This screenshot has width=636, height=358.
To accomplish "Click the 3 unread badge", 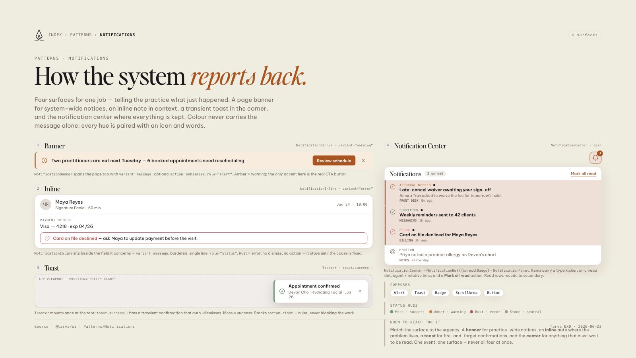I will point(435,173).
